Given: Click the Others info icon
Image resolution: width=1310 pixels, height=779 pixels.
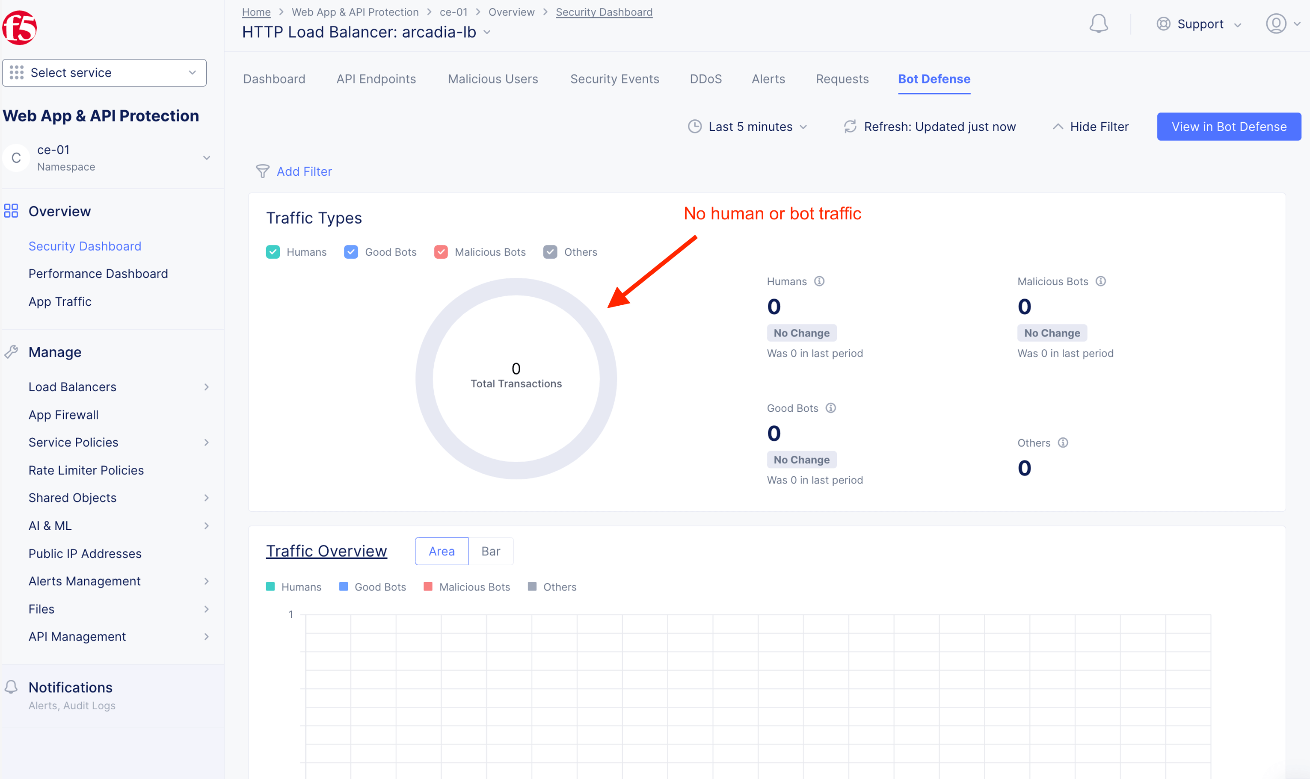Looking at the screenshot, I should pyautogui.click(x=1063, y=443).
